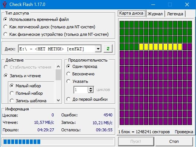Open the Диск drive dropdown arrow
The image size is (196, 147).
coord(98,49)
